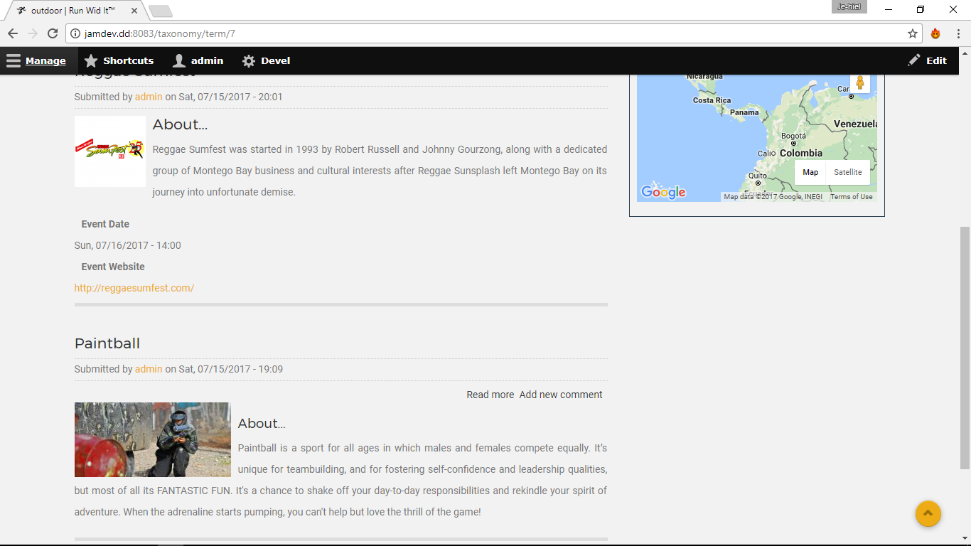Open the Google logo link on map
Image resolution: width=971 pixels, height=546 pixels.
(x=663, y=192)
